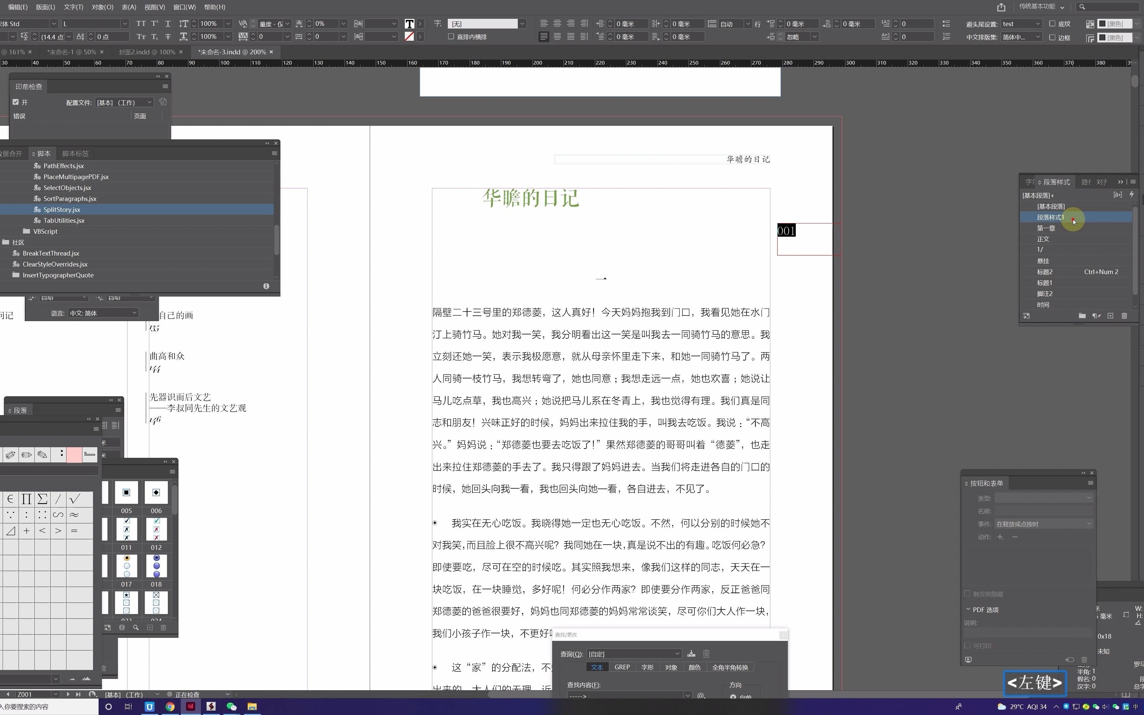The width and height of the screenshot is (1144, 715).
Task: Delete selected paragraph style trash icon
Action: (x=1124, y=316)
